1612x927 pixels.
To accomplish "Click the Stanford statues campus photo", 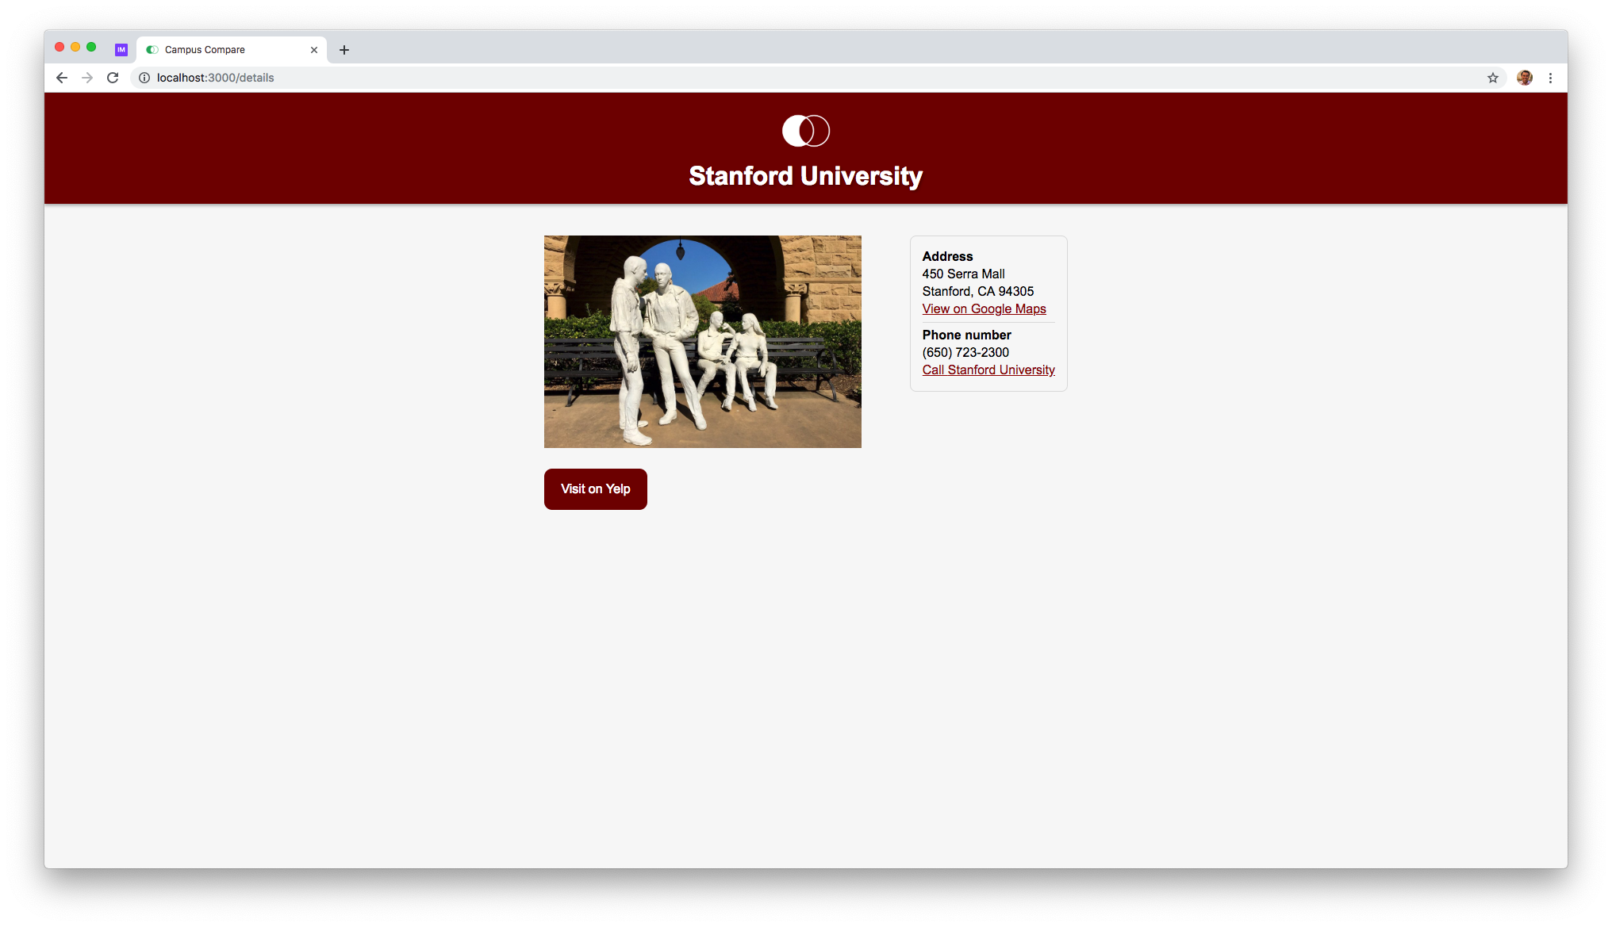I will pos(702,342).
